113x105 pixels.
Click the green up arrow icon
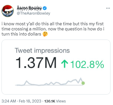pyautogui.click(x=65, y=64)
